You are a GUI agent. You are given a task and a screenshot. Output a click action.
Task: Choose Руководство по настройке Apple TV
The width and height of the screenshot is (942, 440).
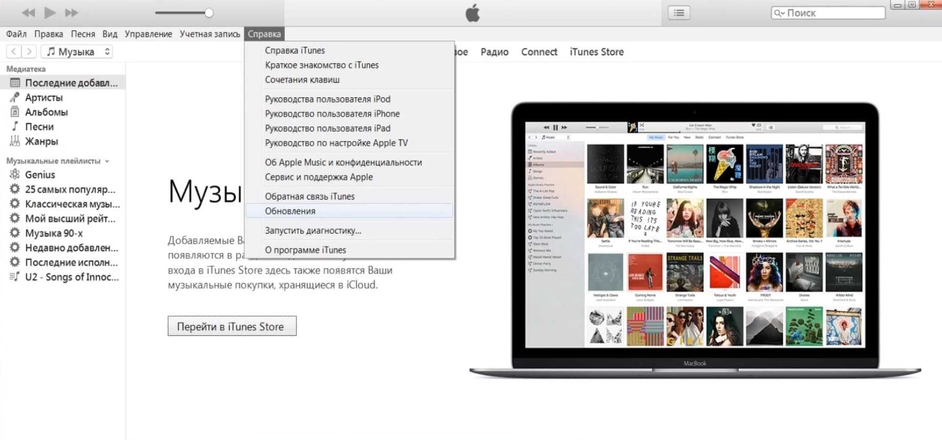pos(350,143)
